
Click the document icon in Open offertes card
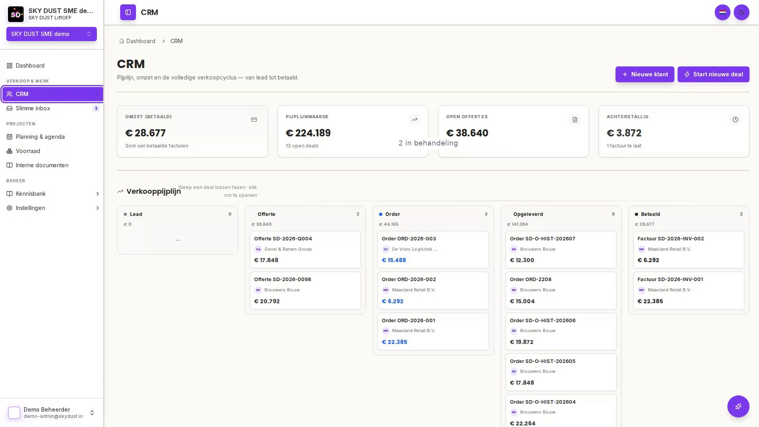click(x=575, y=120)
